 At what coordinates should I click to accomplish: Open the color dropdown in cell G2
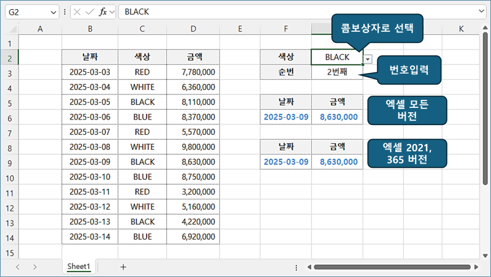coord(368,59)
